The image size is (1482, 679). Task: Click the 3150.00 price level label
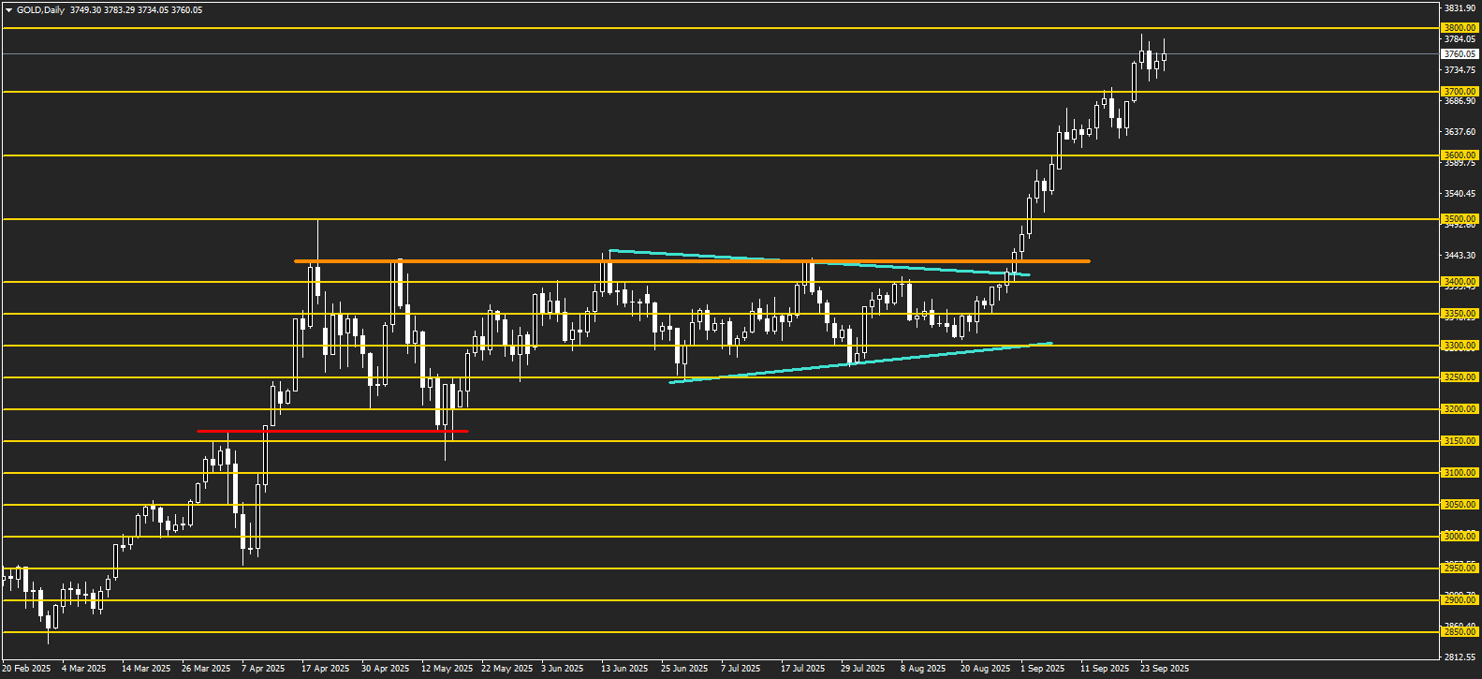[1460, 441]
